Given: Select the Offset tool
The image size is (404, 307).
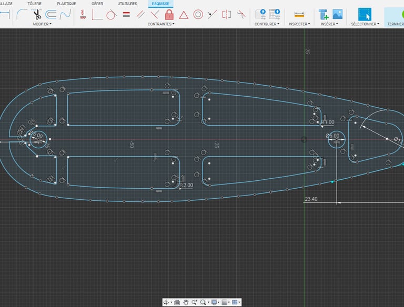Looking at the screenshot, I should pos(51,14).
